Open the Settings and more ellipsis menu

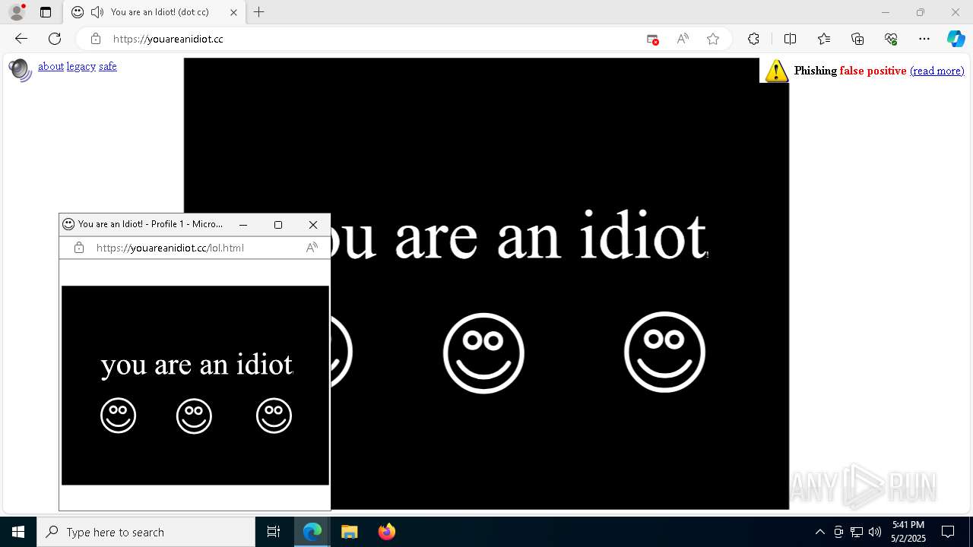pos(924,39)
